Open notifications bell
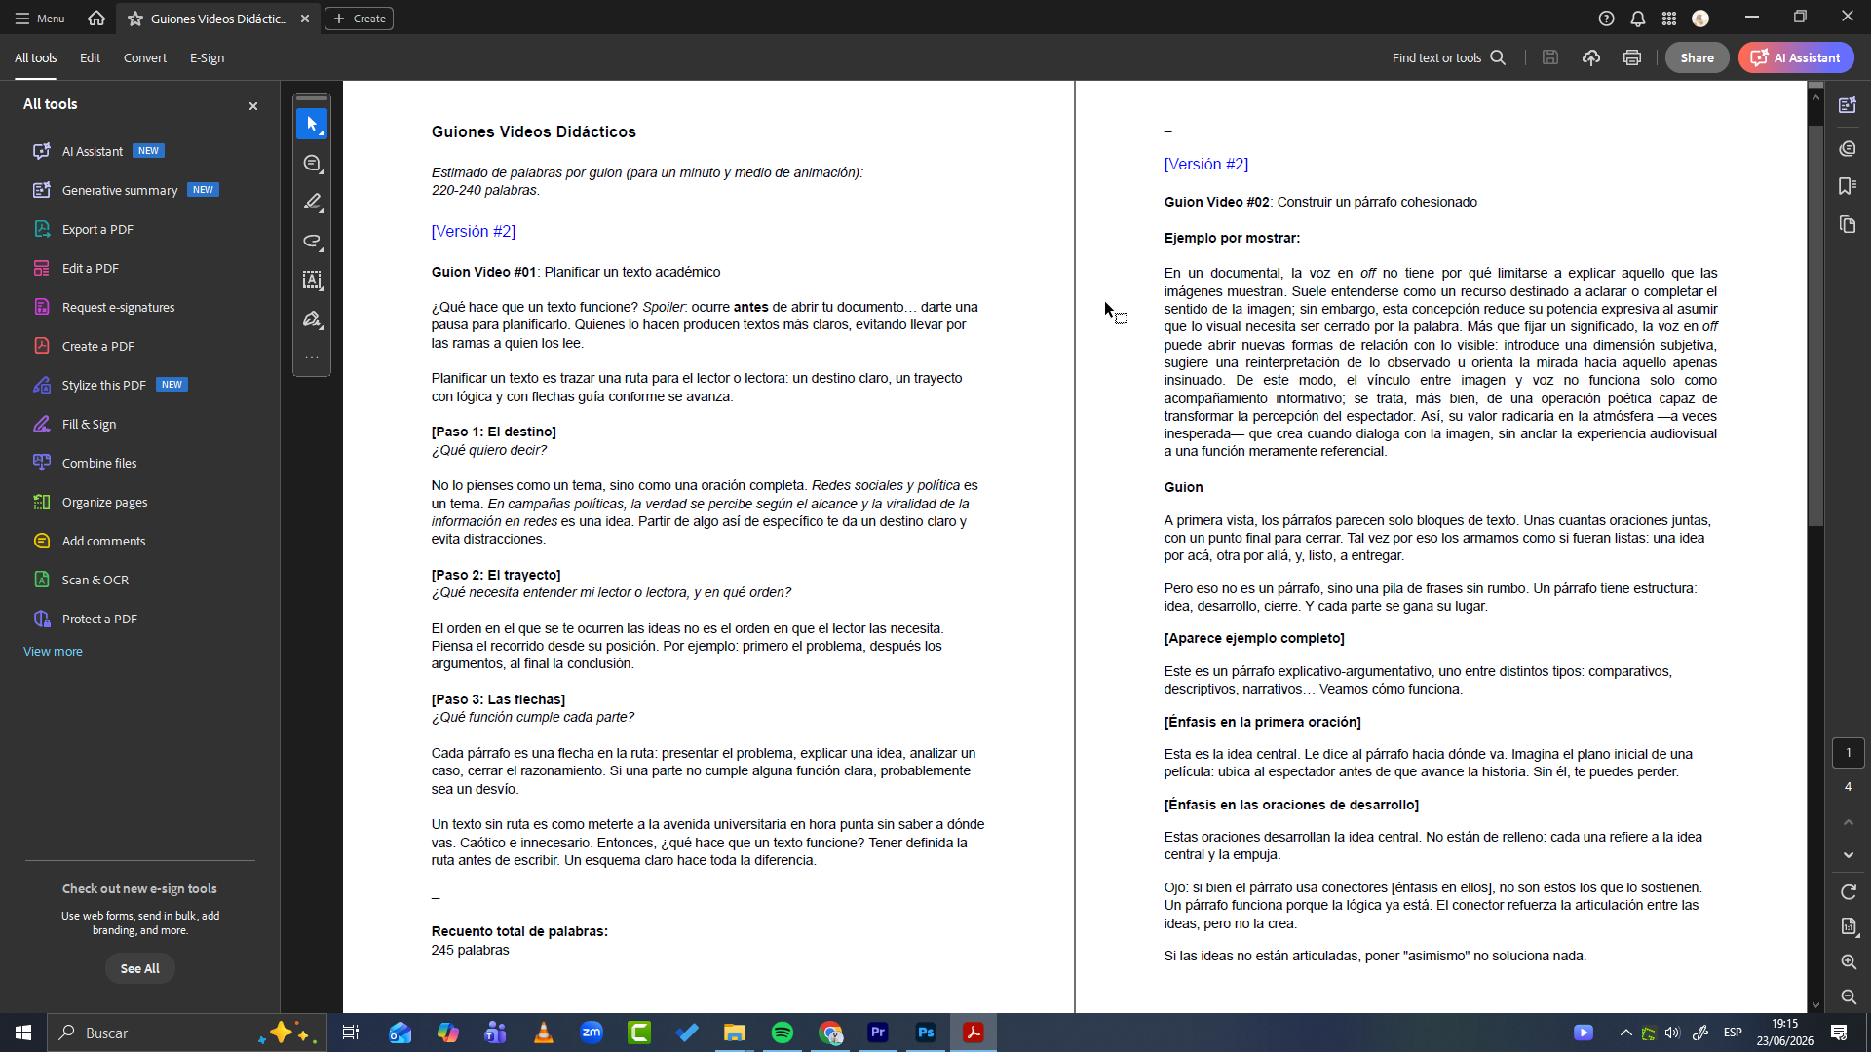Image resolution: width=1871 pixels, height=1052 pixels. click(x=1638, y=19)
